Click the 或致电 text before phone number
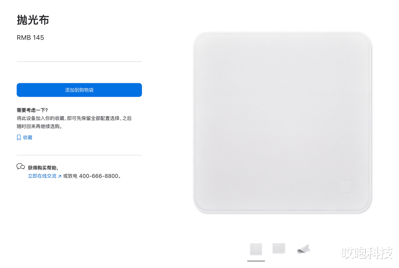 [70, 176]
